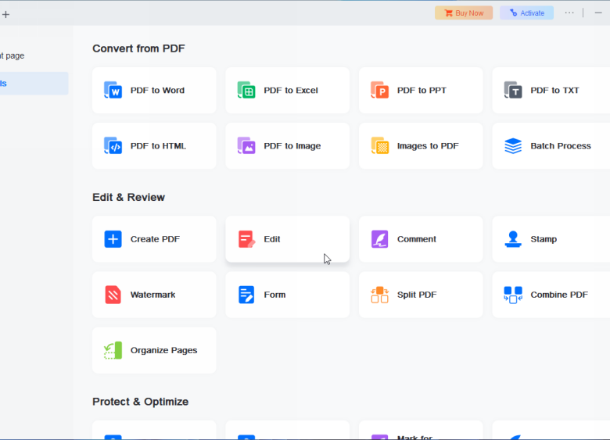610x440 pixels.
Task: Select the Images to PDF icon
Action: coord(379,146)
